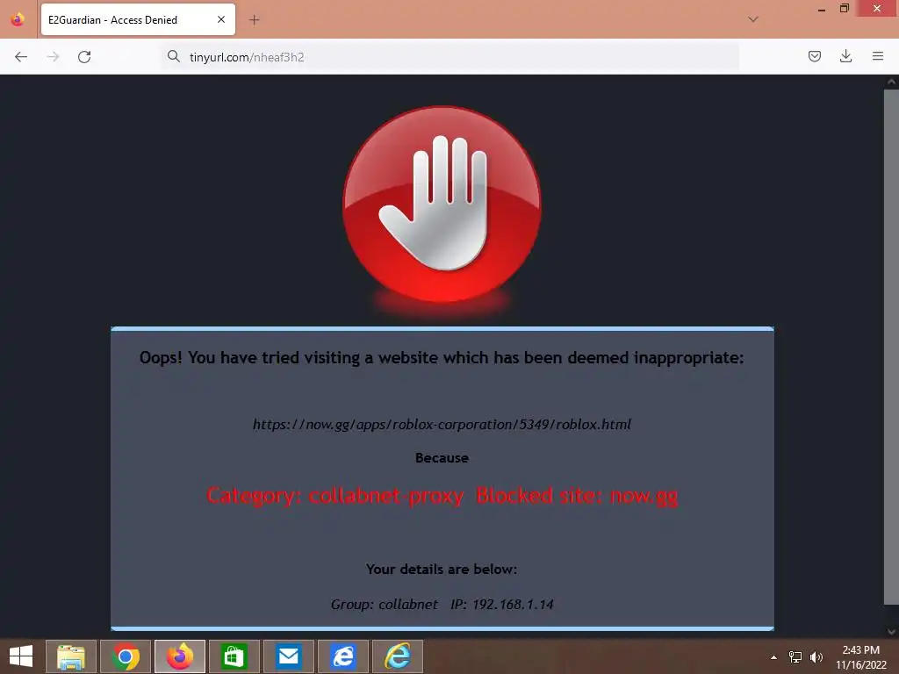The width and height of the screenshot is (899, 674).
Task: Open a new tab
Action: click(x=254, y=20)
